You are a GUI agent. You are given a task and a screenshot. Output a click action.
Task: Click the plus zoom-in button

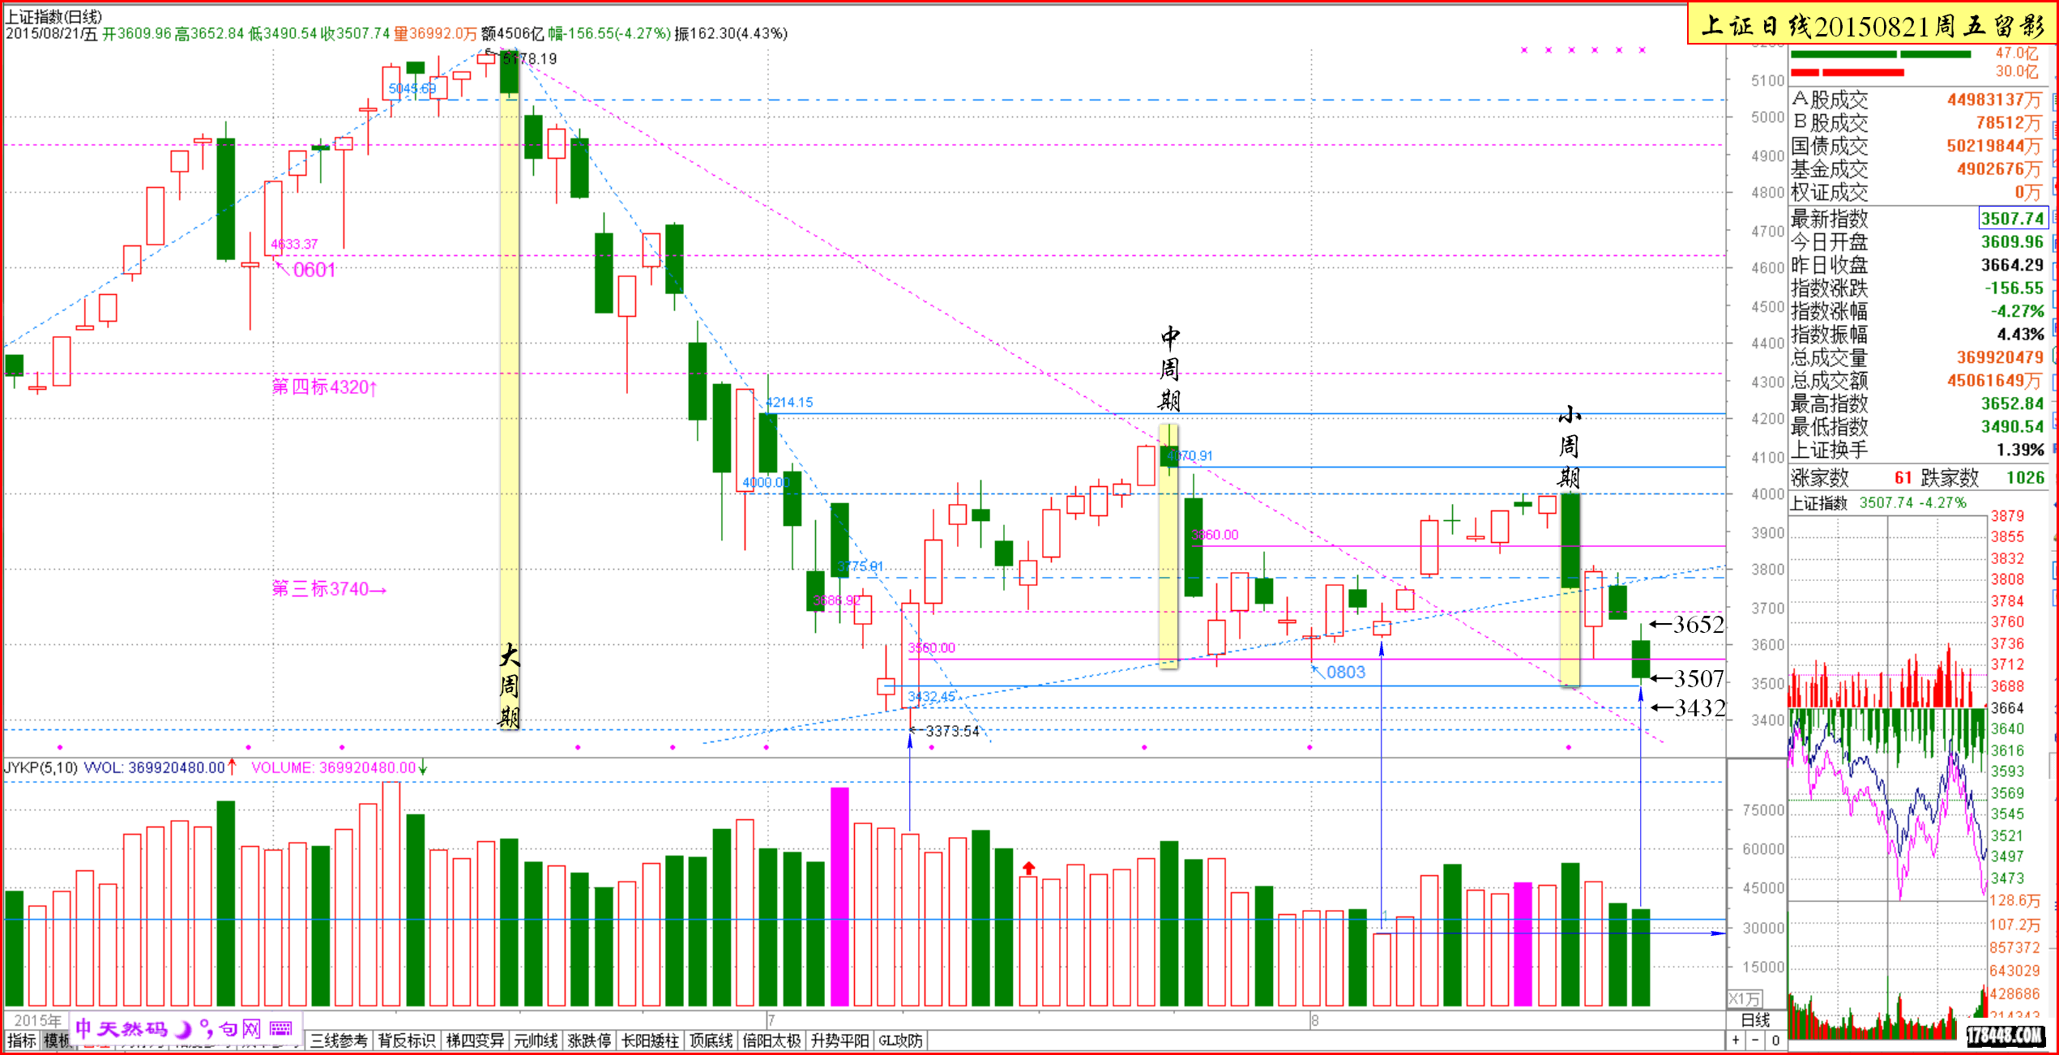tap(1736, 1040)
